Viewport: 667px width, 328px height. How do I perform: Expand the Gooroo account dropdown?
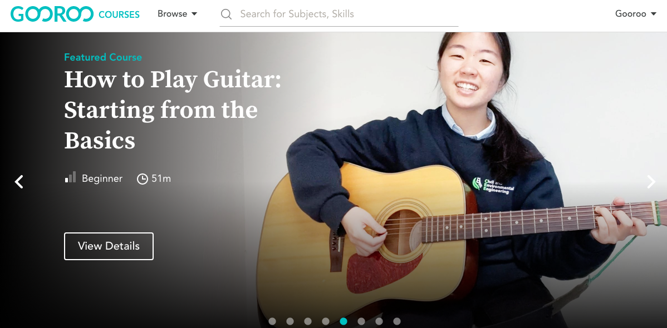[x=635, y=13]
